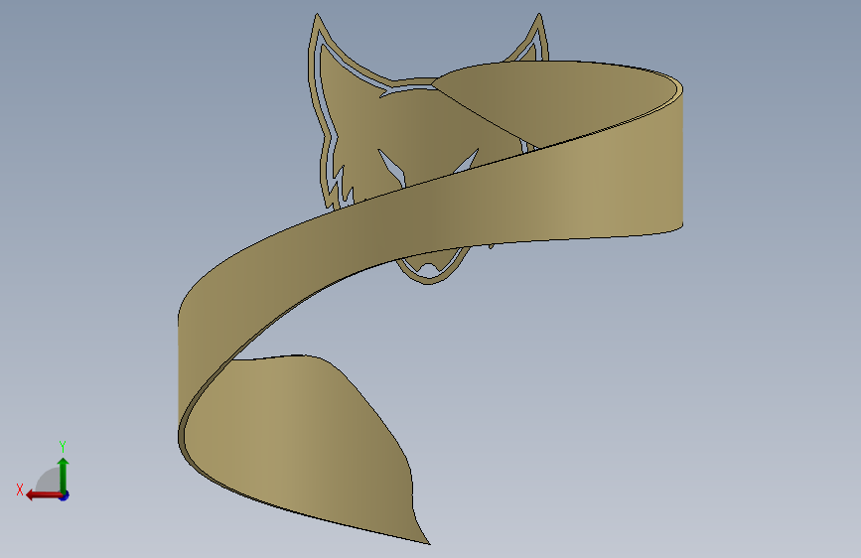Click the green Y axis arrow of the triad
Image resolution: width=861 pixels, height=558 pixels.
tap(64, 476)
